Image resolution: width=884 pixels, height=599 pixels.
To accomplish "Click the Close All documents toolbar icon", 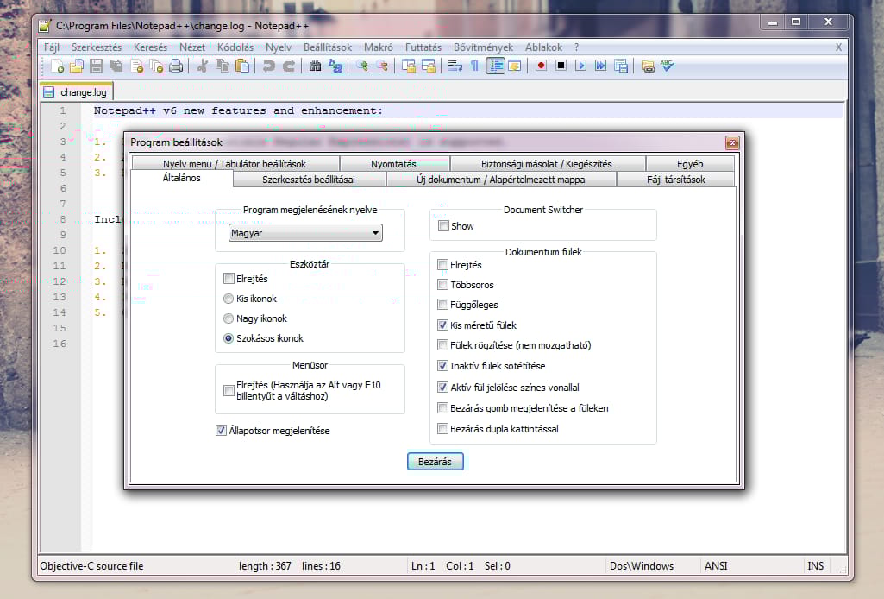I will point(156,66).
